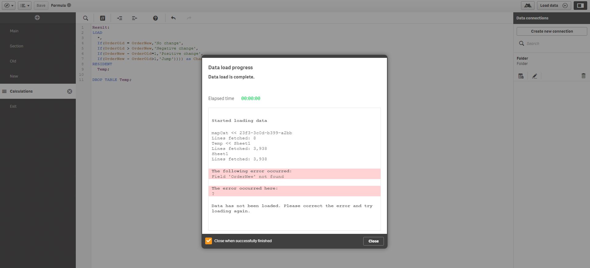Screen dimensions: 590x268
Task: Click Create new connection button
Action: 552,31
